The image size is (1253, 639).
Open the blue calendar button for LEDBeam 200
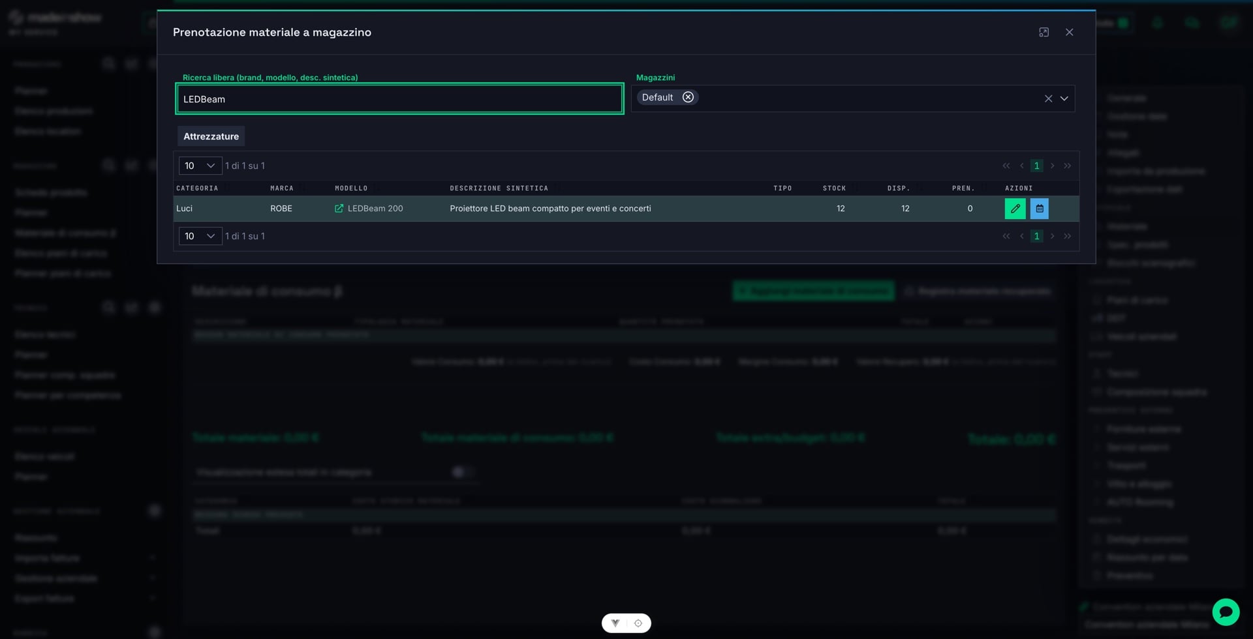point(1040,209)
